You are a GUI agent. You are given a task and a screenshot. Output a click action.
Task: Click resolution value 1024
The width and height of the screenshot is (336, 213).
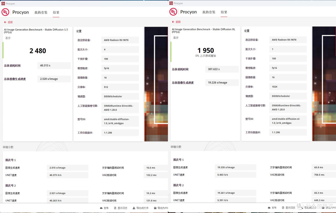(288, 87)
